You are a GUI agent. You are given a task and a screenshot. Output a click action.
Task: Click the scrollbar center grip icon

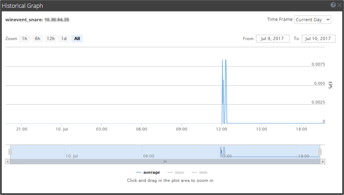pyautogui.click(x=165, y=162)
